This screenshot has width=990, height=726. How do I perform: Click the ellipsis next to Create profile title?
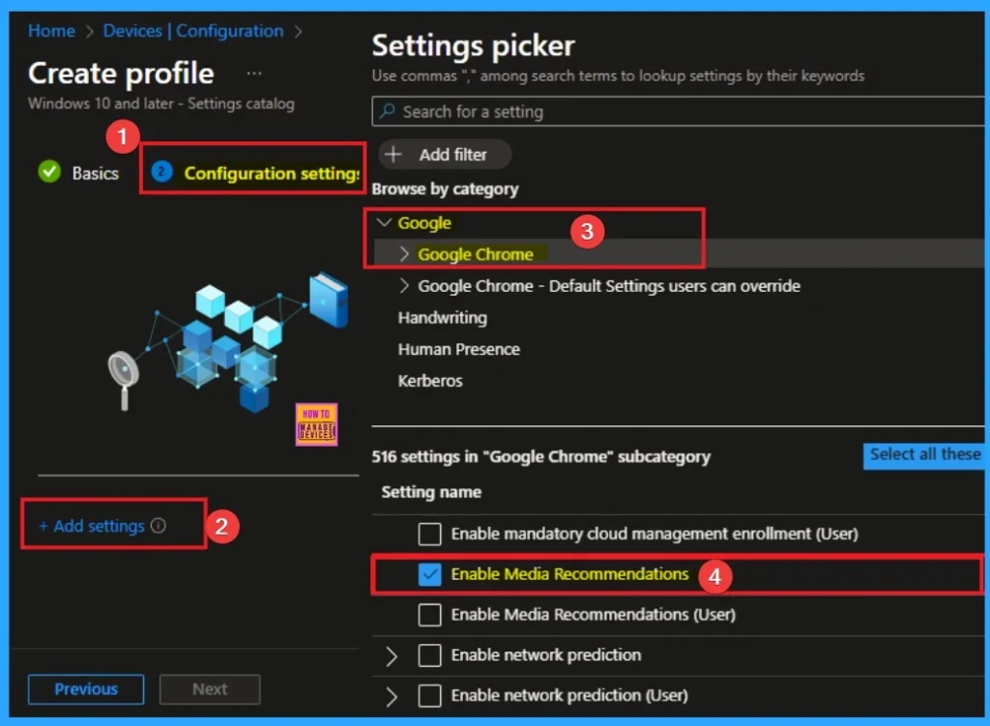click(253, 70)
